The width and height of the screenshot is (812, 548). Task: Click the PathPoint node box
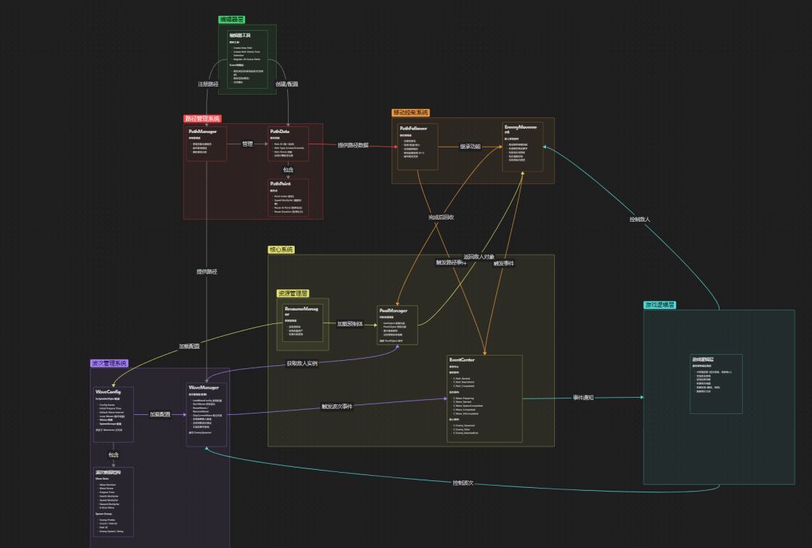pos(288,198)
